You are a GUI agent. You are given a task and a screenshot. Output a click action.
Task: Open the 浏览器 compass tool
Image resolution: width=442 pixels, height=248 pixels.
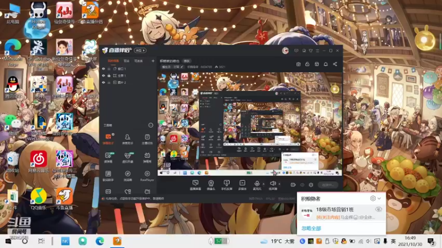pyautogui.click(x=128, y=176)
